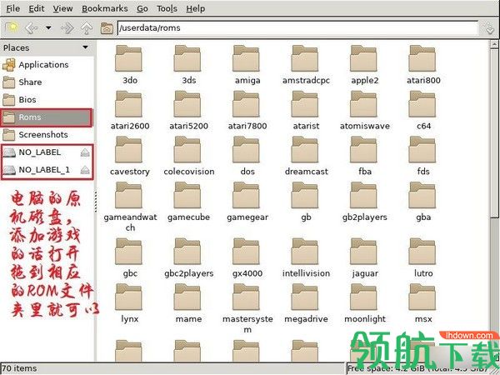Open the Bookmarks menu
Viewport: 500px width, 375px height.
pos(105,8)
